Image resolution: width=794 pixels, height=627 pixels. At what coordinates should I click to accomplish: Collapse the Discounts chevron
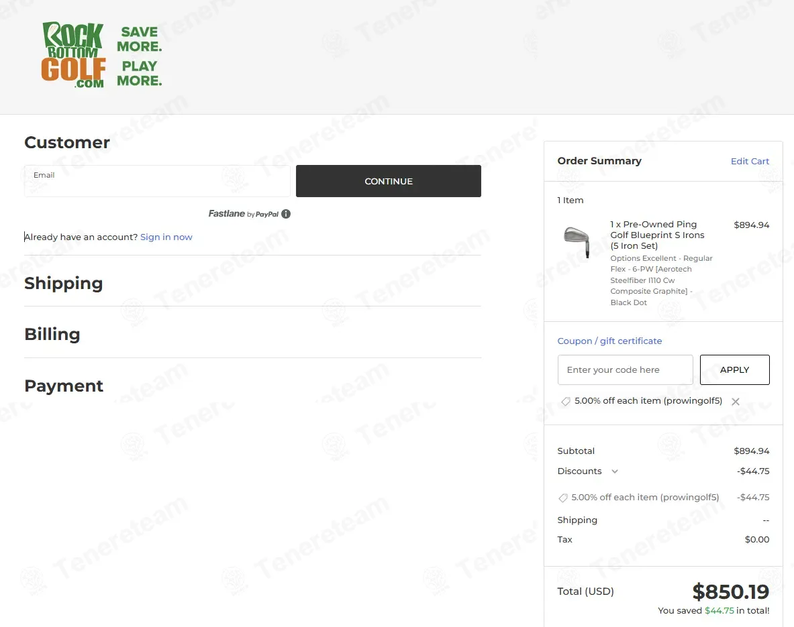(615, 471)
